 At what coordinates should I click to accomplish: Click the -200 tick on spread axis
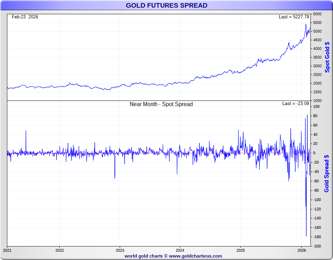click(x=317, y=246)
